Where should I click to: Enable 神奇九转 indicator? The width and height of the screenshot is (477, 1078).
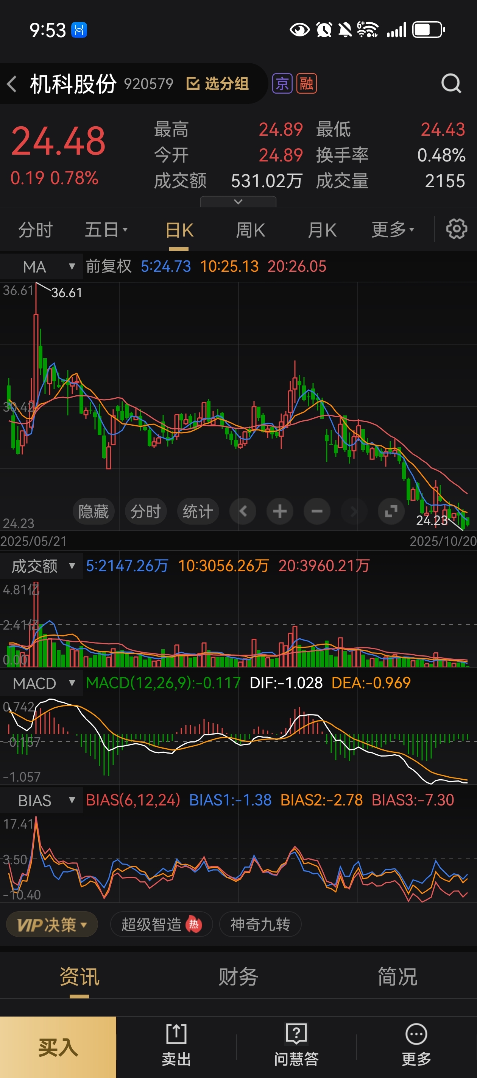pos(260,924)
